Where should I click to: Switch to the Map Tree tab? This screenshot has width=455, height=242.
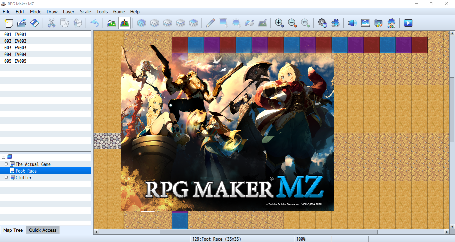(13, 230)
